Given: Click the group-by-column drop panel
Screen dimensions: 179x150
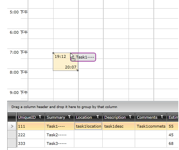Looking at the screenshot, I should [x=93, y=107].
